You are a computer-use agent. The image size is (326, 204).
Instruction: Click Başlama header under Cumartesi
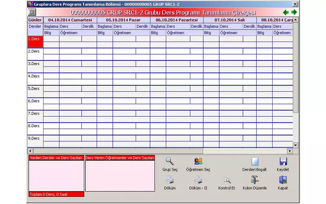(x=51, y=27)
